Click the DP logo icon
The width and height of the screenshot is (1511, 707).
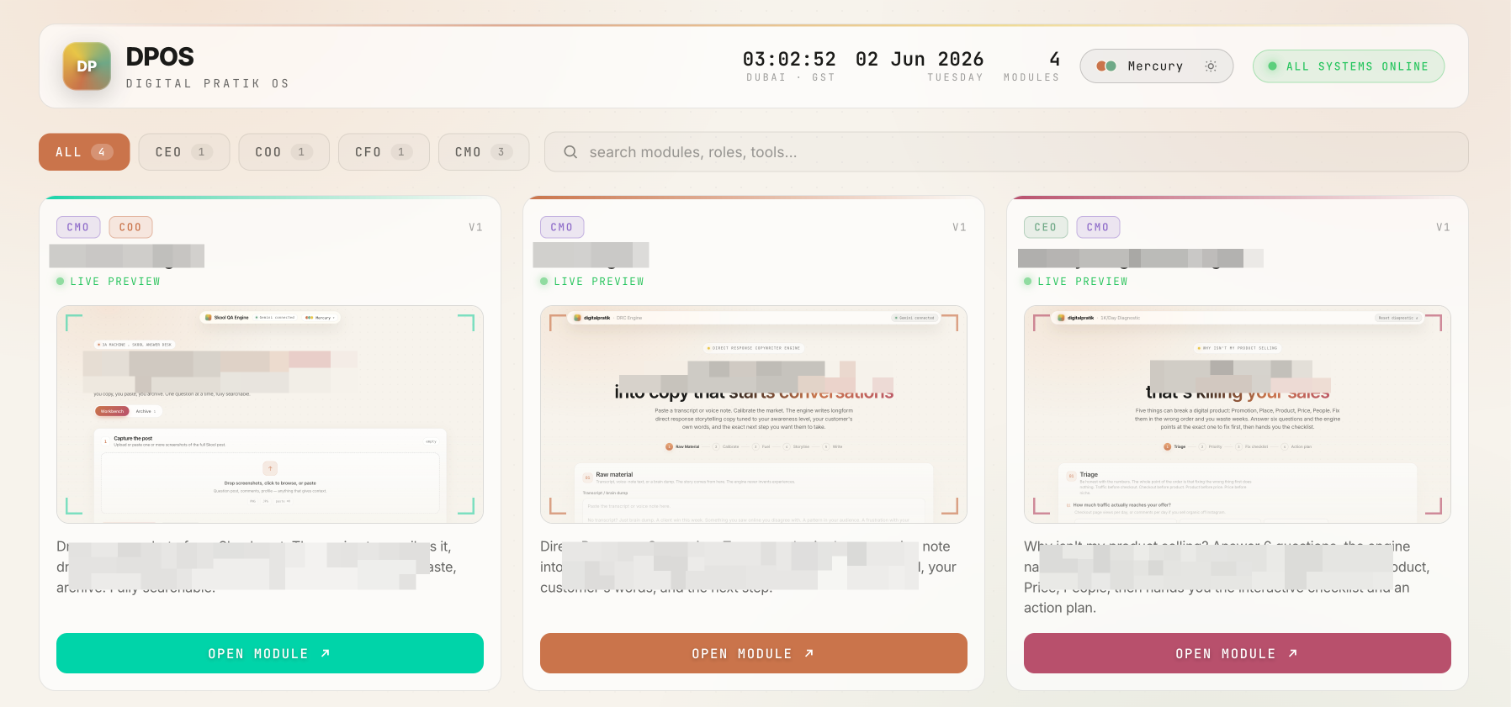87,66
